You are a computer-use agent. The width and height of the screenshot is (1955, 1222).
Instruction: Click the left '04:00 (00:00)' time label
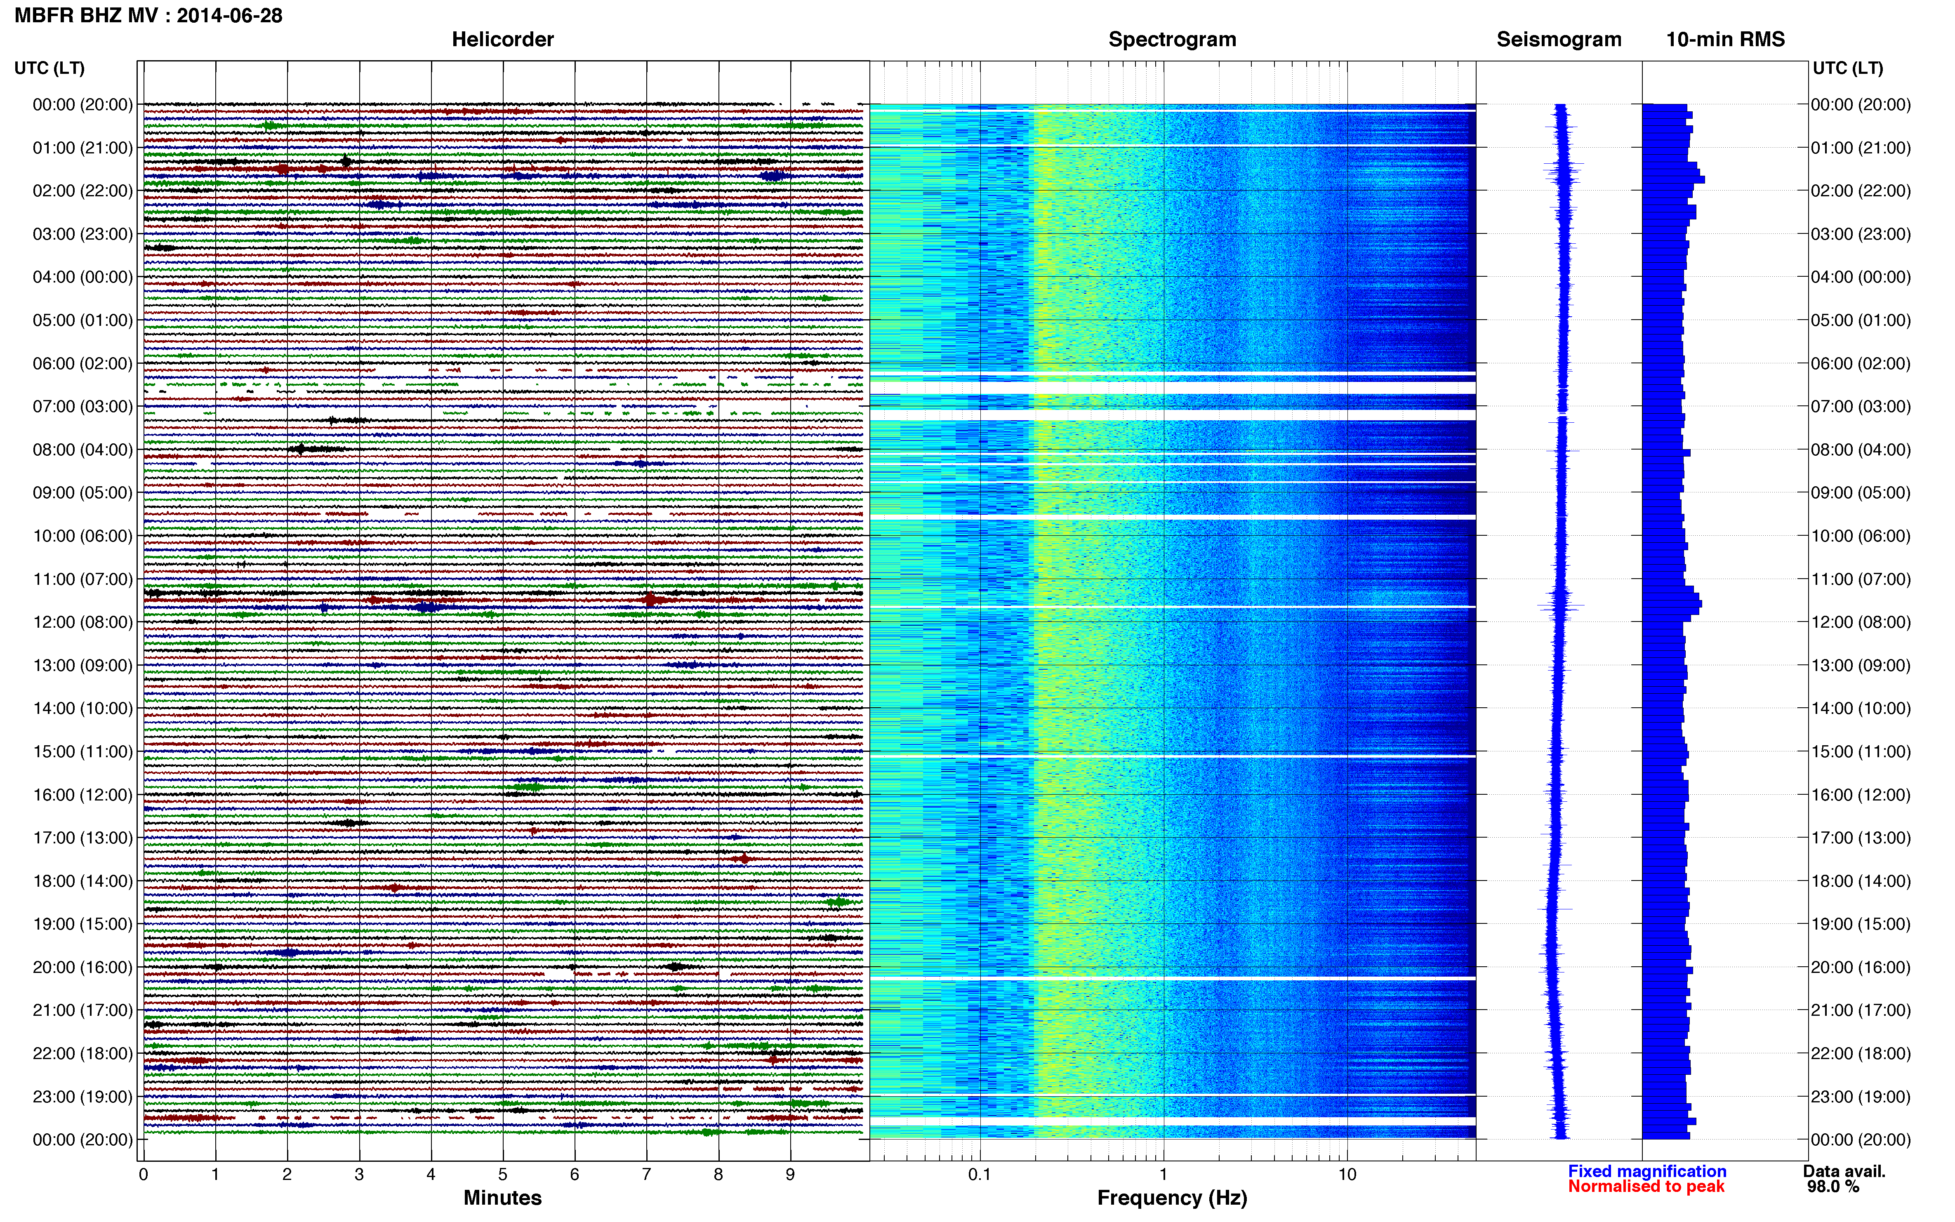point(82,277)
